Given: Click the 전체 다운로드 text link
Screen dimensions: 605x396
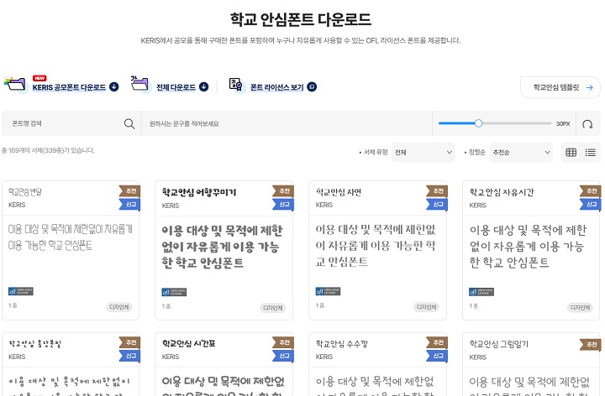Looking at the screenshot, I should pos(175,86).
